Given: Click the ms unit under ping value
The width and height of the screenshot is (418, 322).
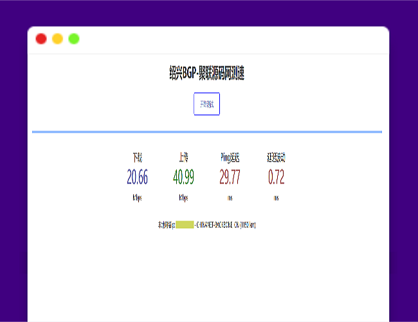Looking at the screenshot, I should coord(230,198).
